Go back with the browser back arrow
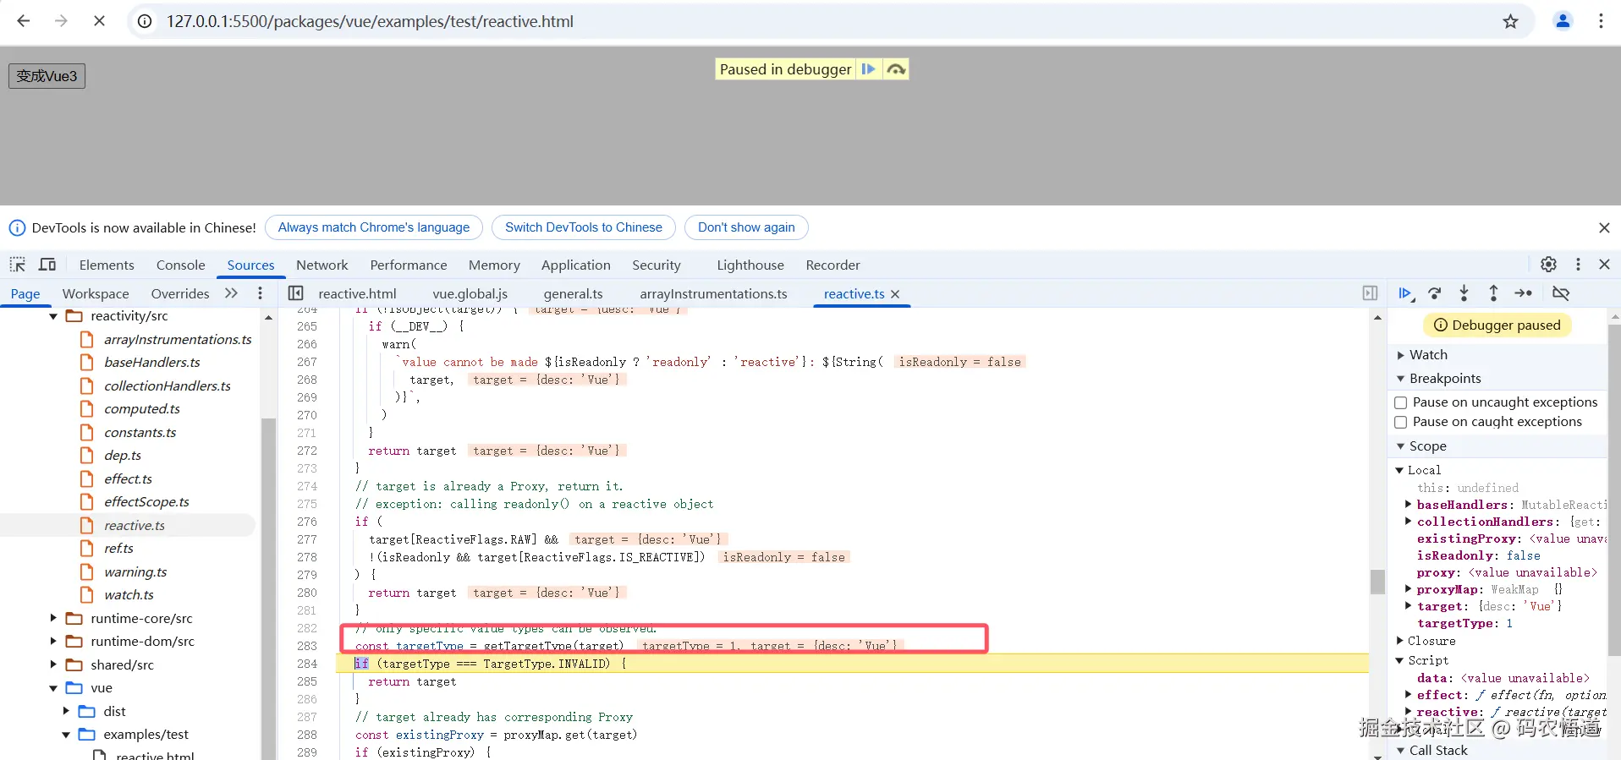 [x=24, y=21]
